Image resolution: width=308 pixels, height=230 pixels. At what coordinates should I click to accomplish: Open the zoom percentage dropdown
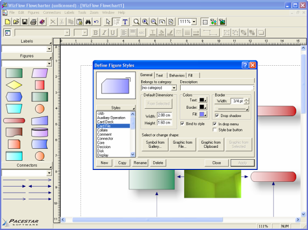[x=194, y=22]
